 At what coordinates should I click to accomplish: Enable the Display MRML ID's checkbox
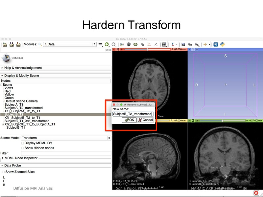pos(23,143)
